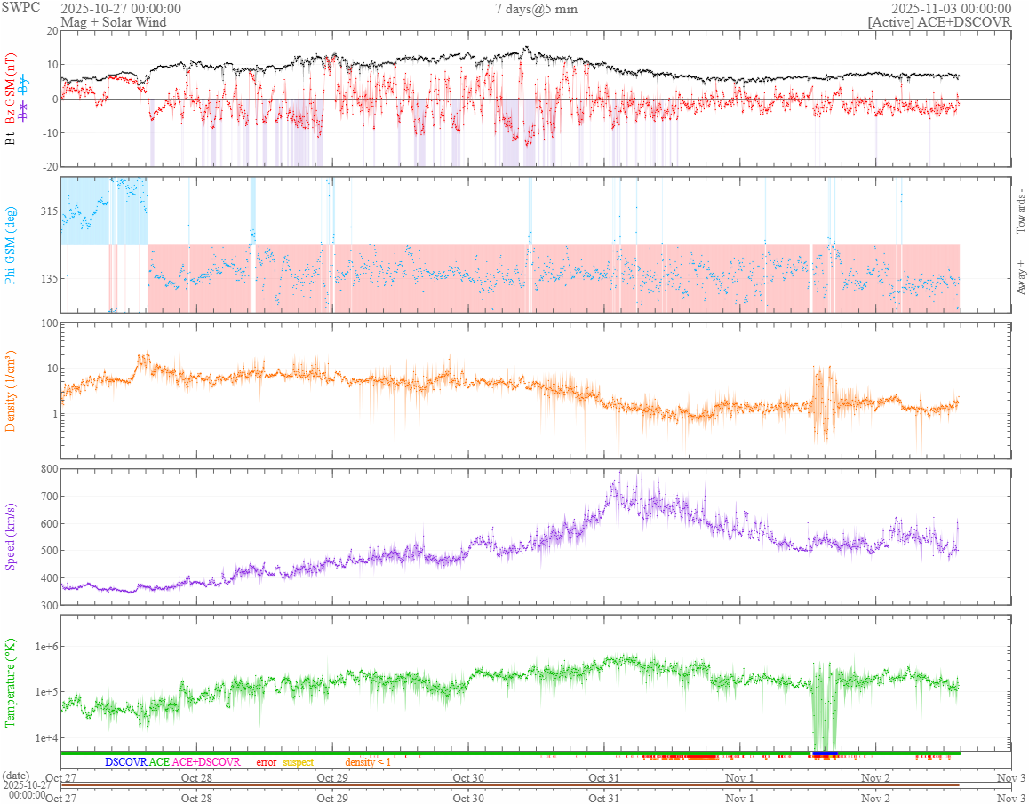Screen dimensions: 1029x804
Task: Click the Phi GSM (deg) axis label
Action: click(11, 243)
